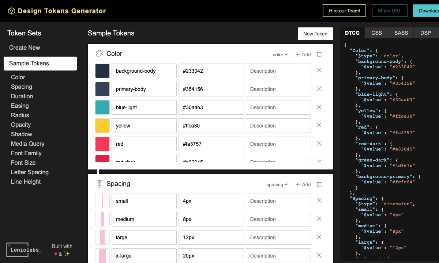Remove the small spacing token via X
The height and width of the screenshot is (263, 439).
pos(319,201)
